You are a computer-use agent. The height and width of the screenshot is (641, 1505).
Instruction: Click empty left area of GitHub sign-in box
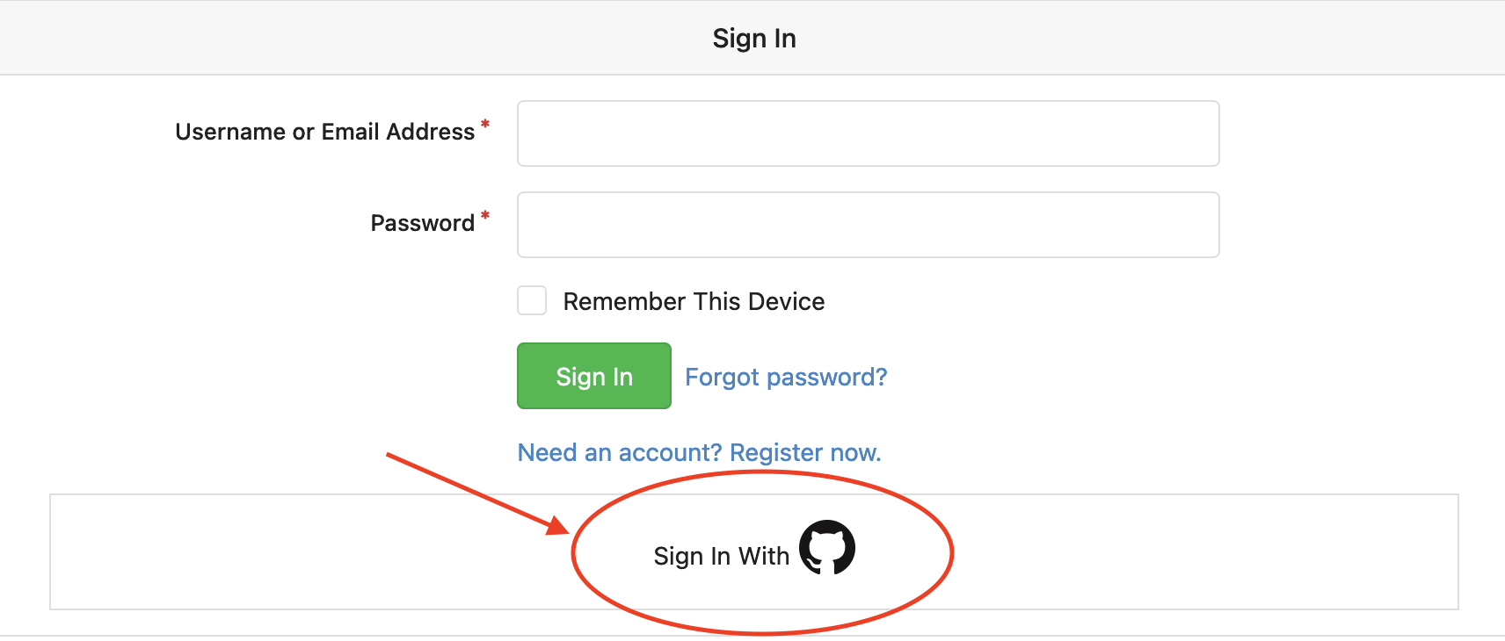point(264,551)
